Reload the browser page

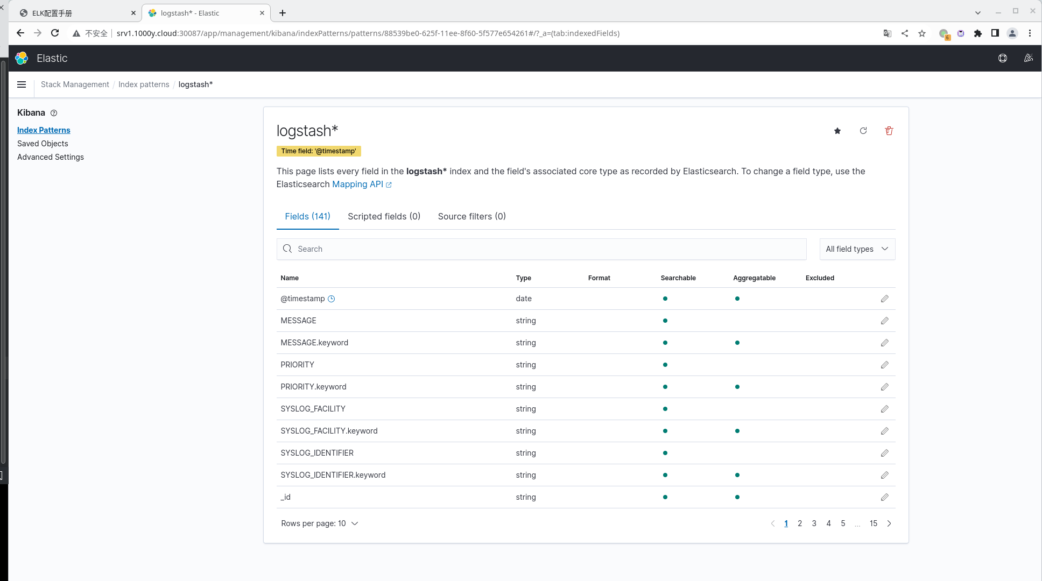point(55,33)
